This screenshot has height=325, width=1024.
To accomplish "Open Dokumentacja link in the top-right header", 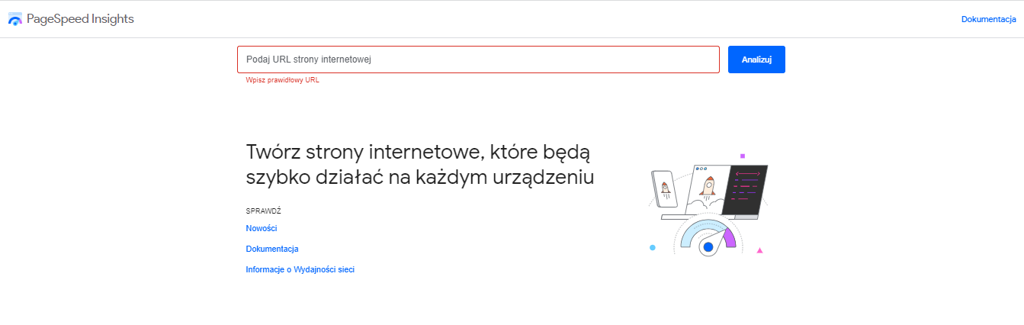I will point(989,19).
